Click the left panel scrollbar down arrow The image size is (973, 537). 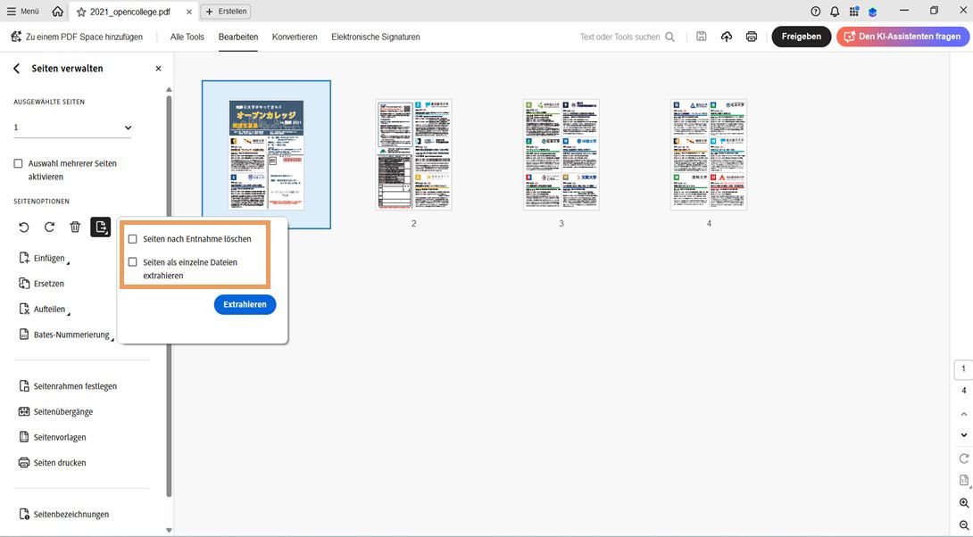[169, 530]
